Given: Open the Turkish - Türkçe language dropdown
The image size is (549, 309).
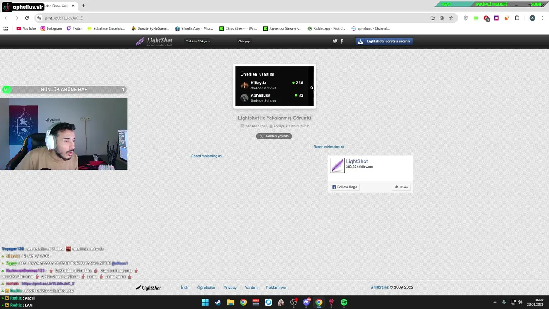Looking at the screenshot, I should pos(198,42).
